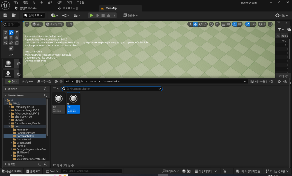Activate the translate move tool in viewport
The height and width of the screenshot is (176, 292).
(x=195, y=24)
